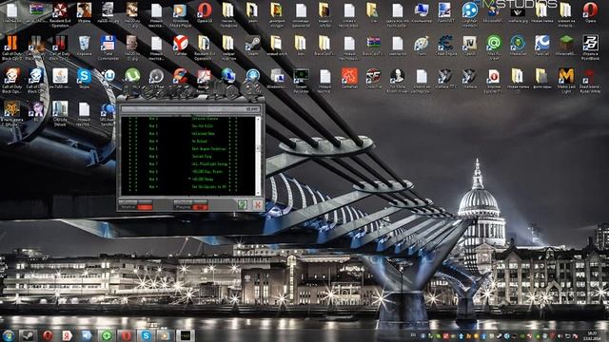The height and width of the screenshot is (342, 609).
Task: Launch Uplay from the desktop
Action: [x=108, y=75]
